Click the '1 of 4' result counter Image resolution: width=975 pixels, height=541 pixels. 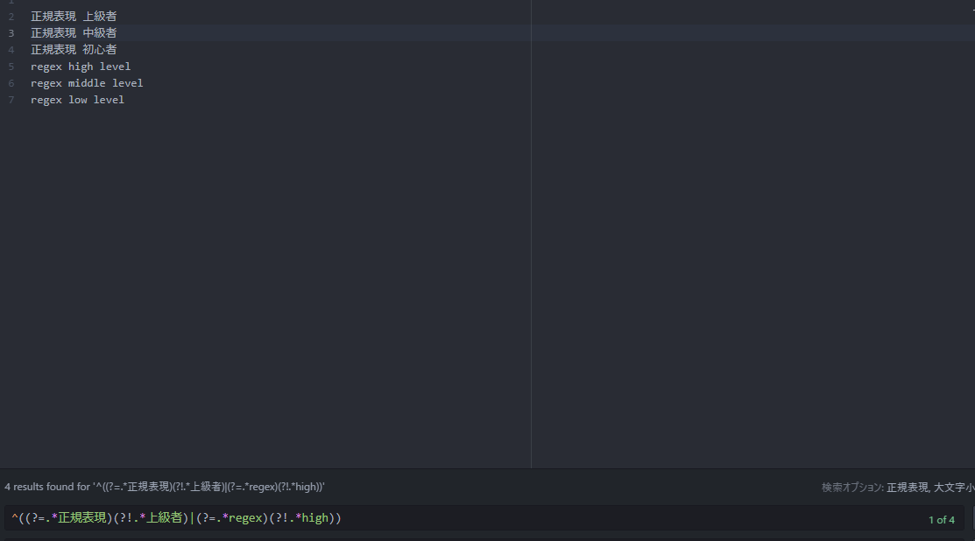(x=941, y=520)
